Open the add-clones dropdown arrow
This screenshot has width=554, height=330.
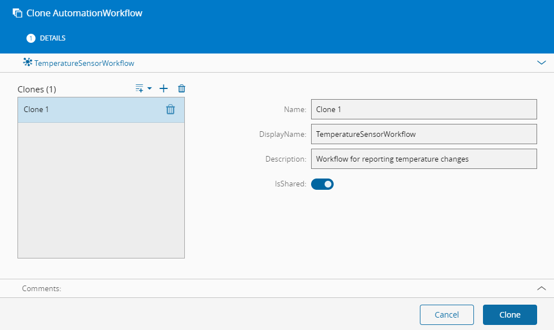(149, 88)
